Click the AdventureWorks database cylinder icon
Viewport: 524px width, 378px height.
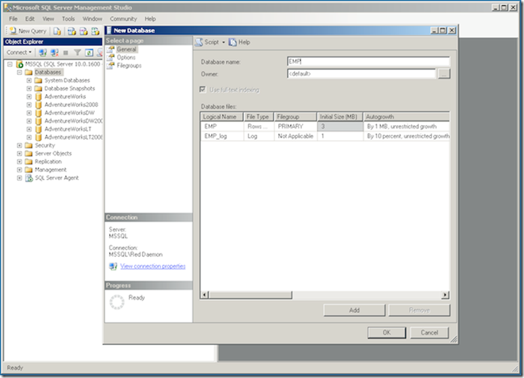[39, 97]
